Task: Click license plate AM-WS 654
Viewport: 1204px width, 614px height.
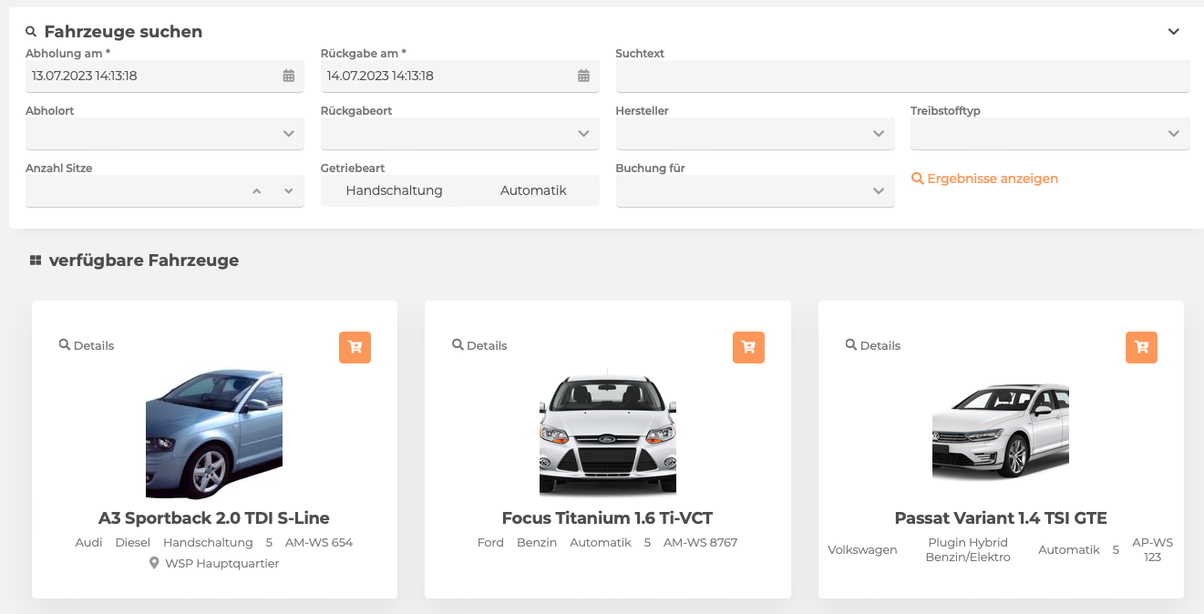Action: pyautogui.click(x=319, y=543)
